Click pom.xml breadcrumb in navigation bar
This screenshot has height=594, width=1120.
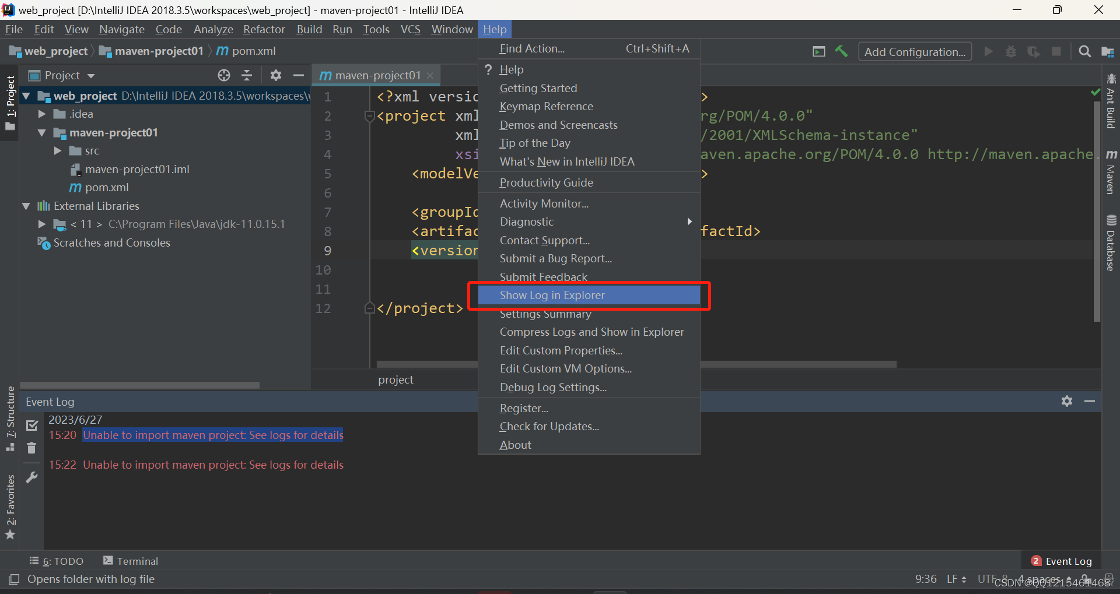(x=246, y=51)
